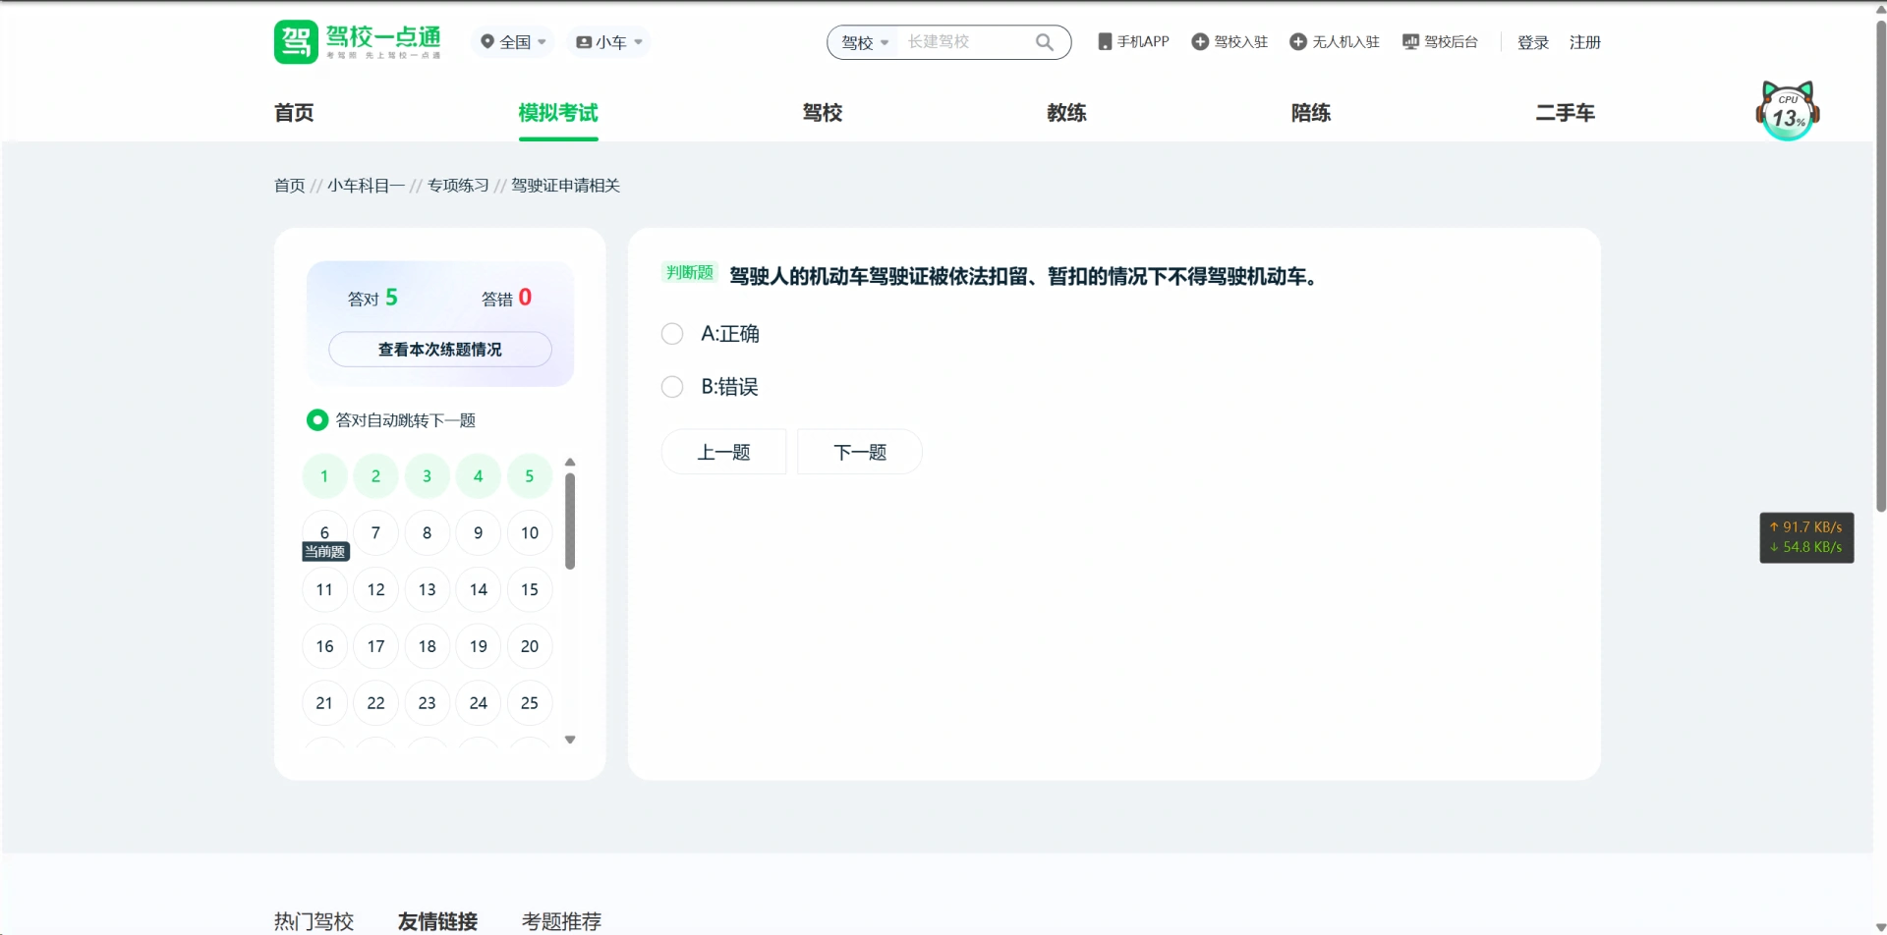1887x935 pixels.
Task: Click the network speed indicator widget
Action: point(1806,537)
